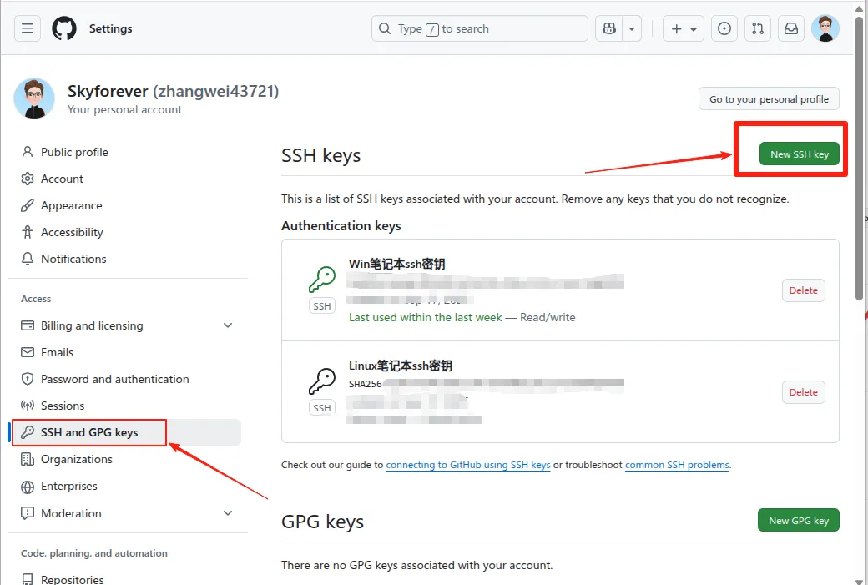
Task: Open the plus create menu dropdown
Action: pyautogui.click(x=683, y=28)
